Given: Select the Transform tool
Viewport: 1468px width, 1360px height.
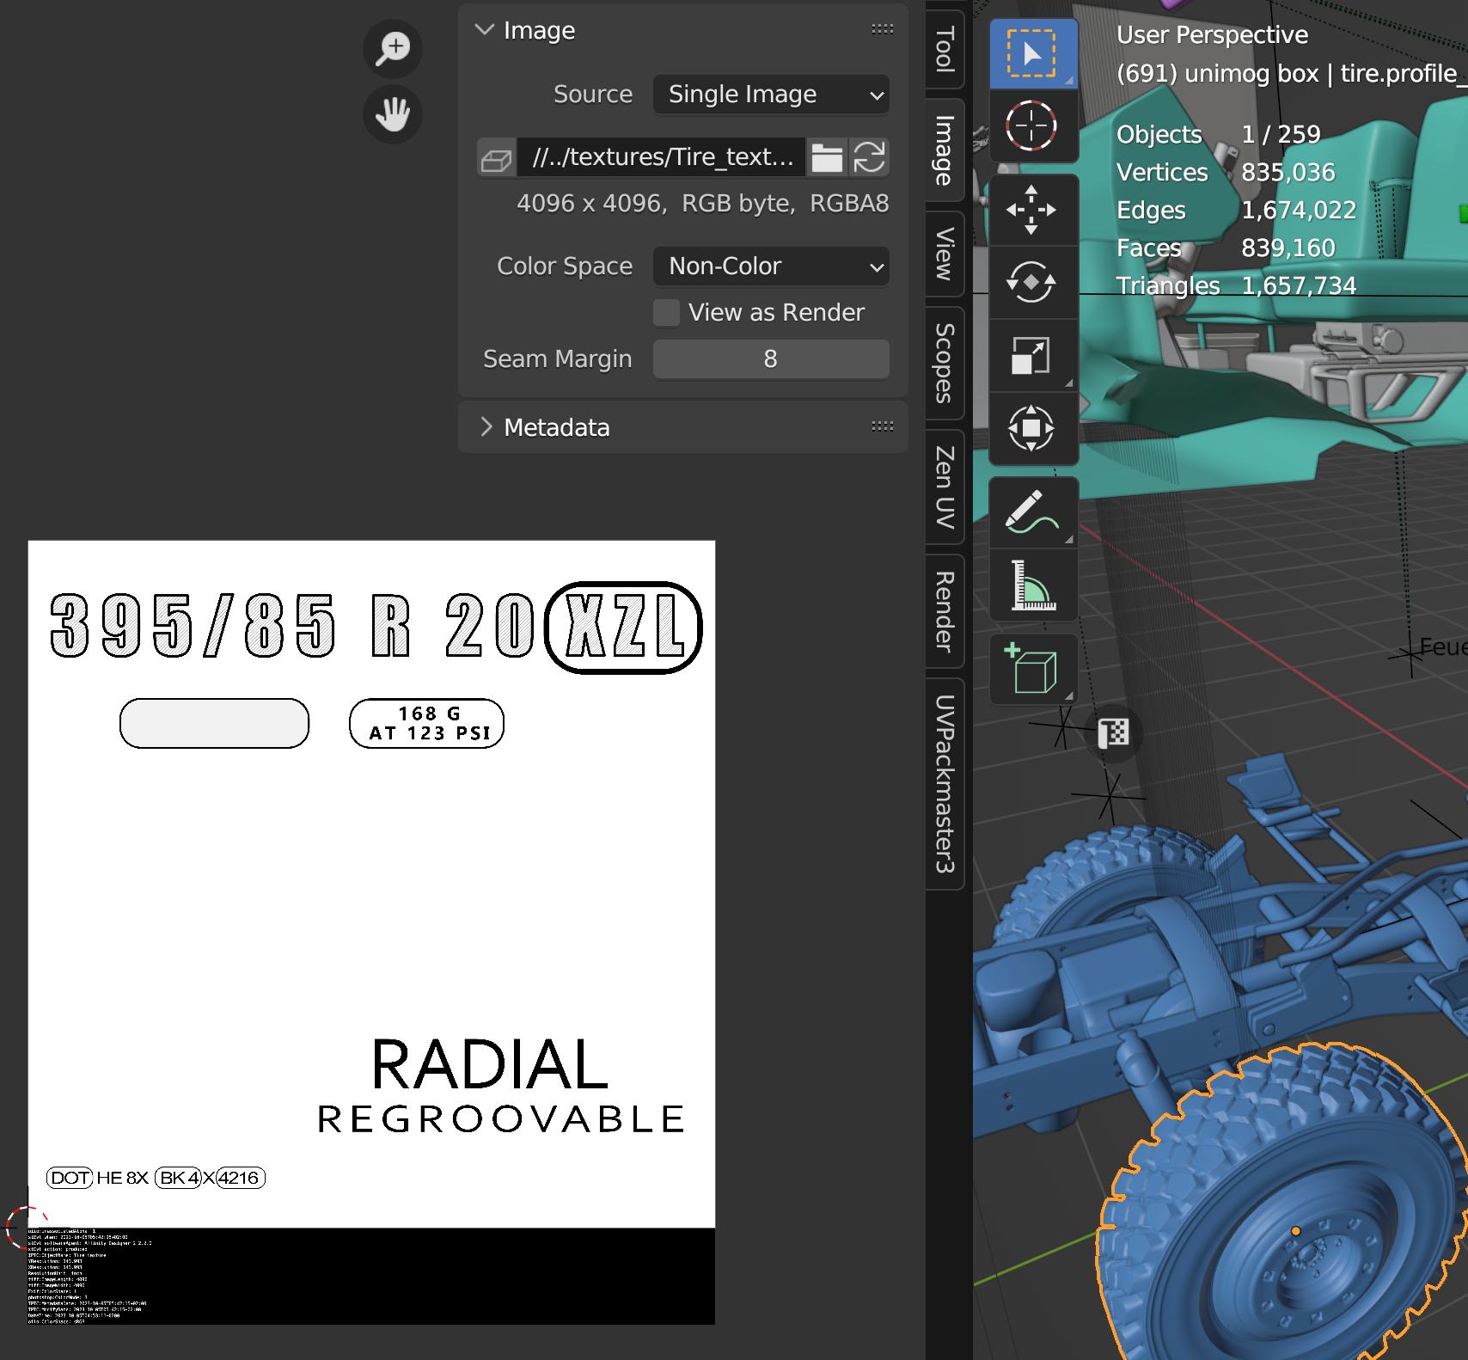Looking at the screenshot, I should [x=1031, y=428].
